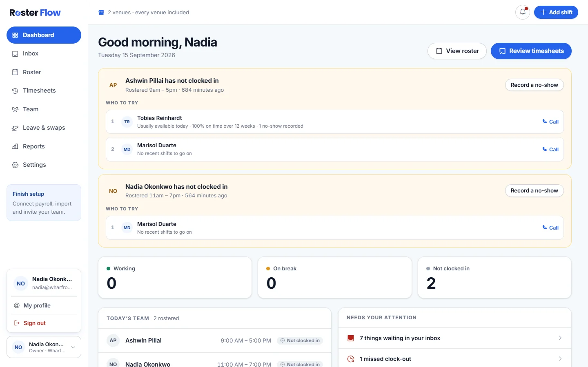Open the missed clock-out row chevron
Image resolution: width=588 pixels, height=367 pixels.
click(560, 359)
